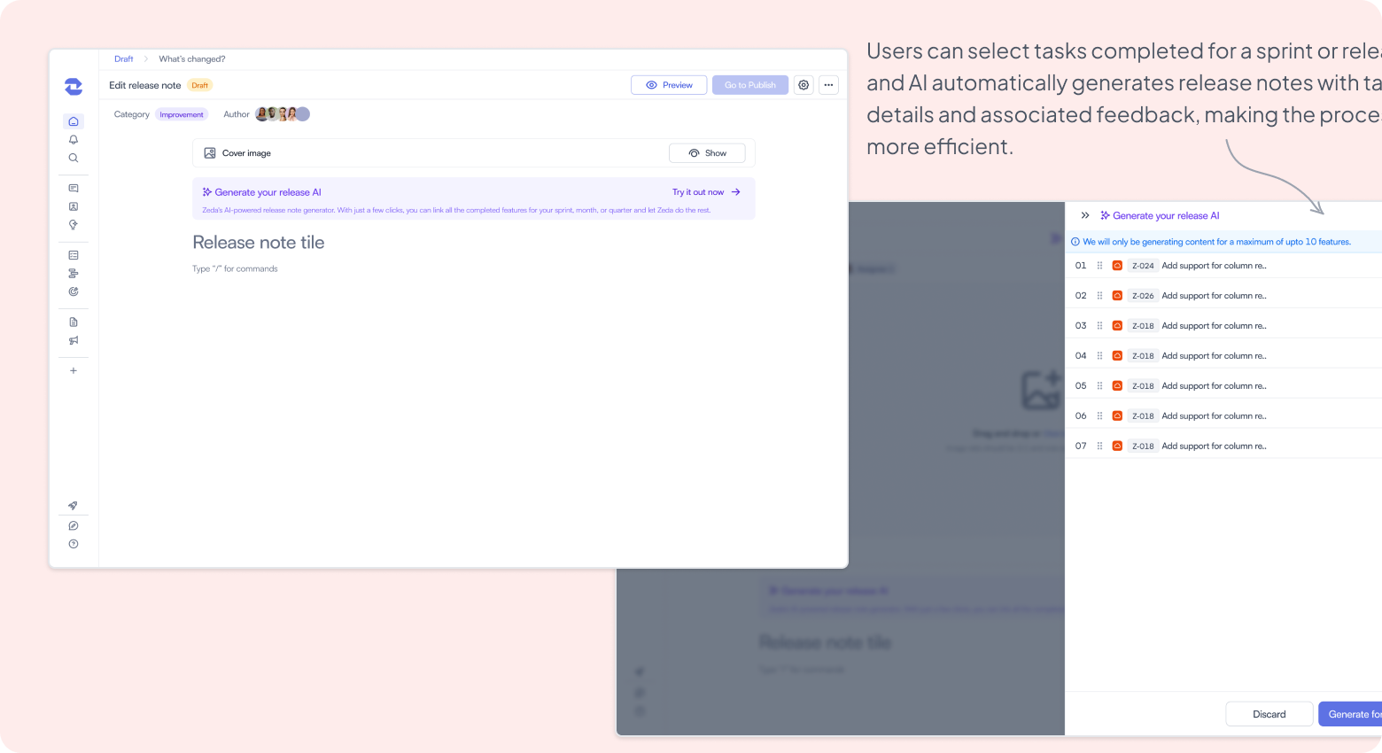The width and height of the screenshot is (1382, 753).
Task: Open the compose chat icon in sidebar
Action: click(74, 525)
